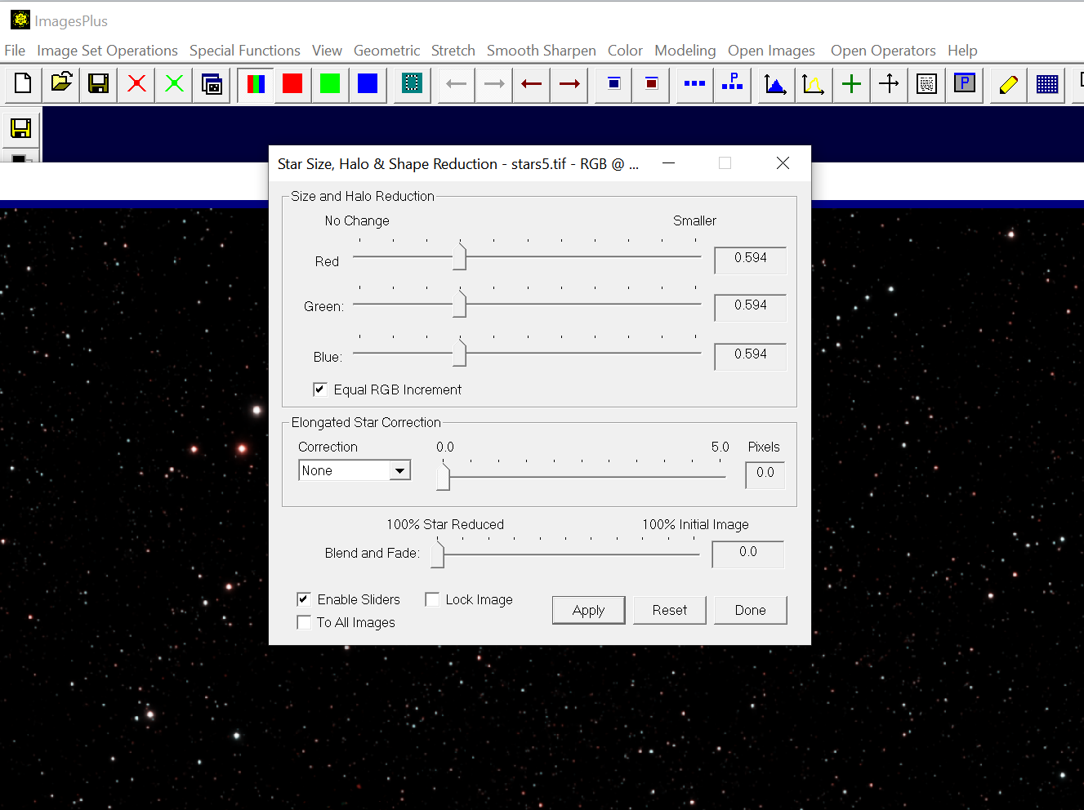Show only the blue channel
The width and height of the screenshot is (1084, 810).
368,83
